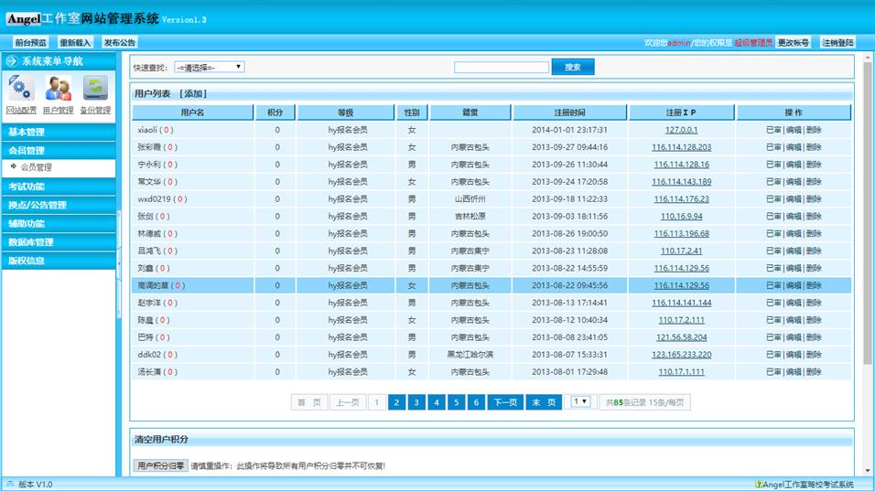875x491 pixels.
Task: Click the 注册时间 column header
Action: point(569,112)
